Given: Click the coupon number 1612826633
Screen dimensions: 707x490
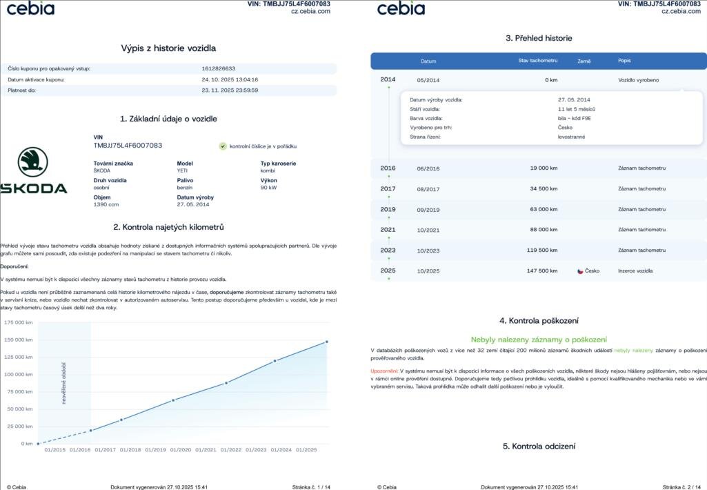Looking at the screenshot, I should coord(219,69).
